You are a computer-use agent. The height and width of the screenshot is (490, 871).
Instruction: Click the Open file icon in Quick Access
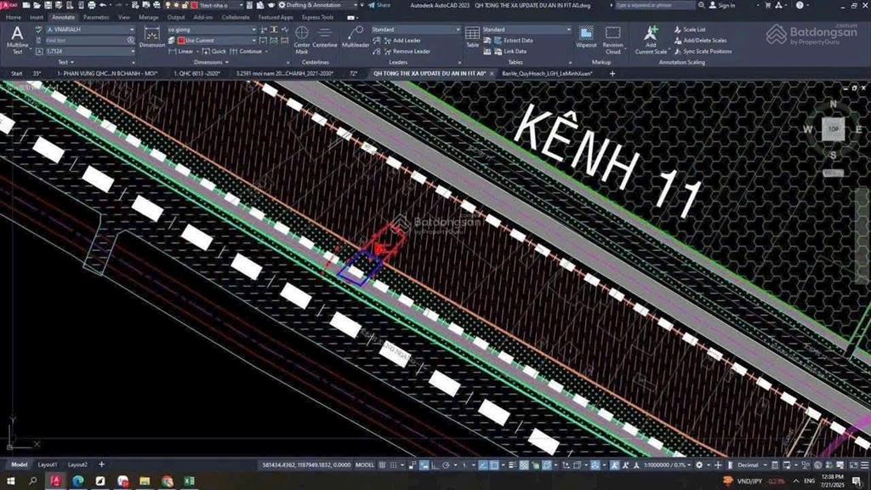coord(37,5)
